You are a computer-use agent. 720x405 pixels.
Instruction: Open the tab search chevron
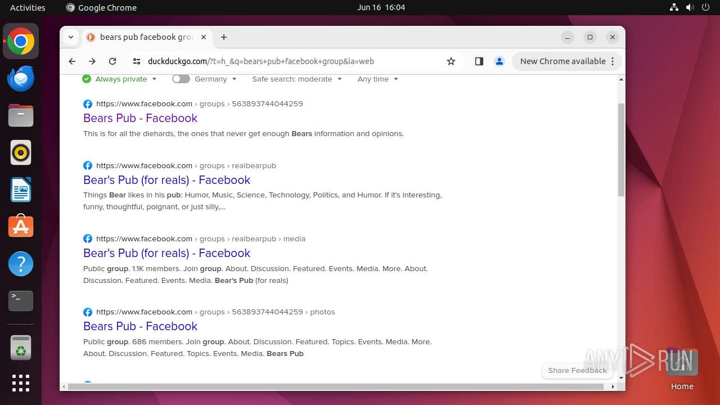point(71,37)
